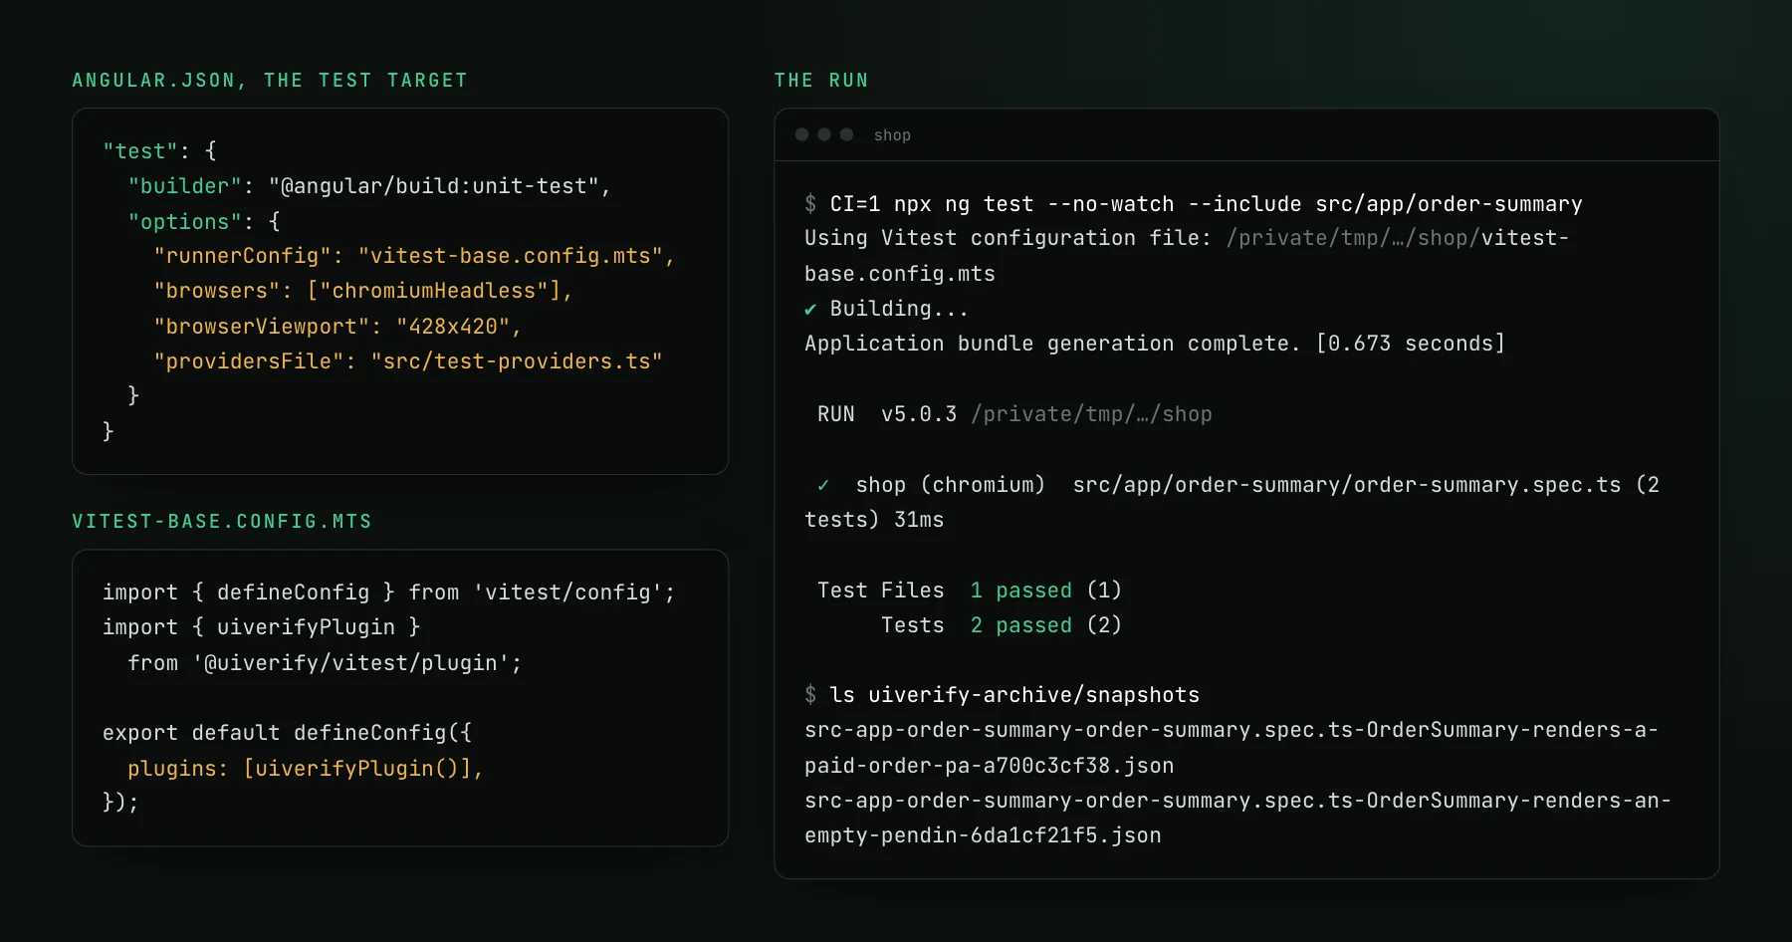Click the middle terminal window dot
This screenshot has width=1792, height=942.
(x=824, y=134)
